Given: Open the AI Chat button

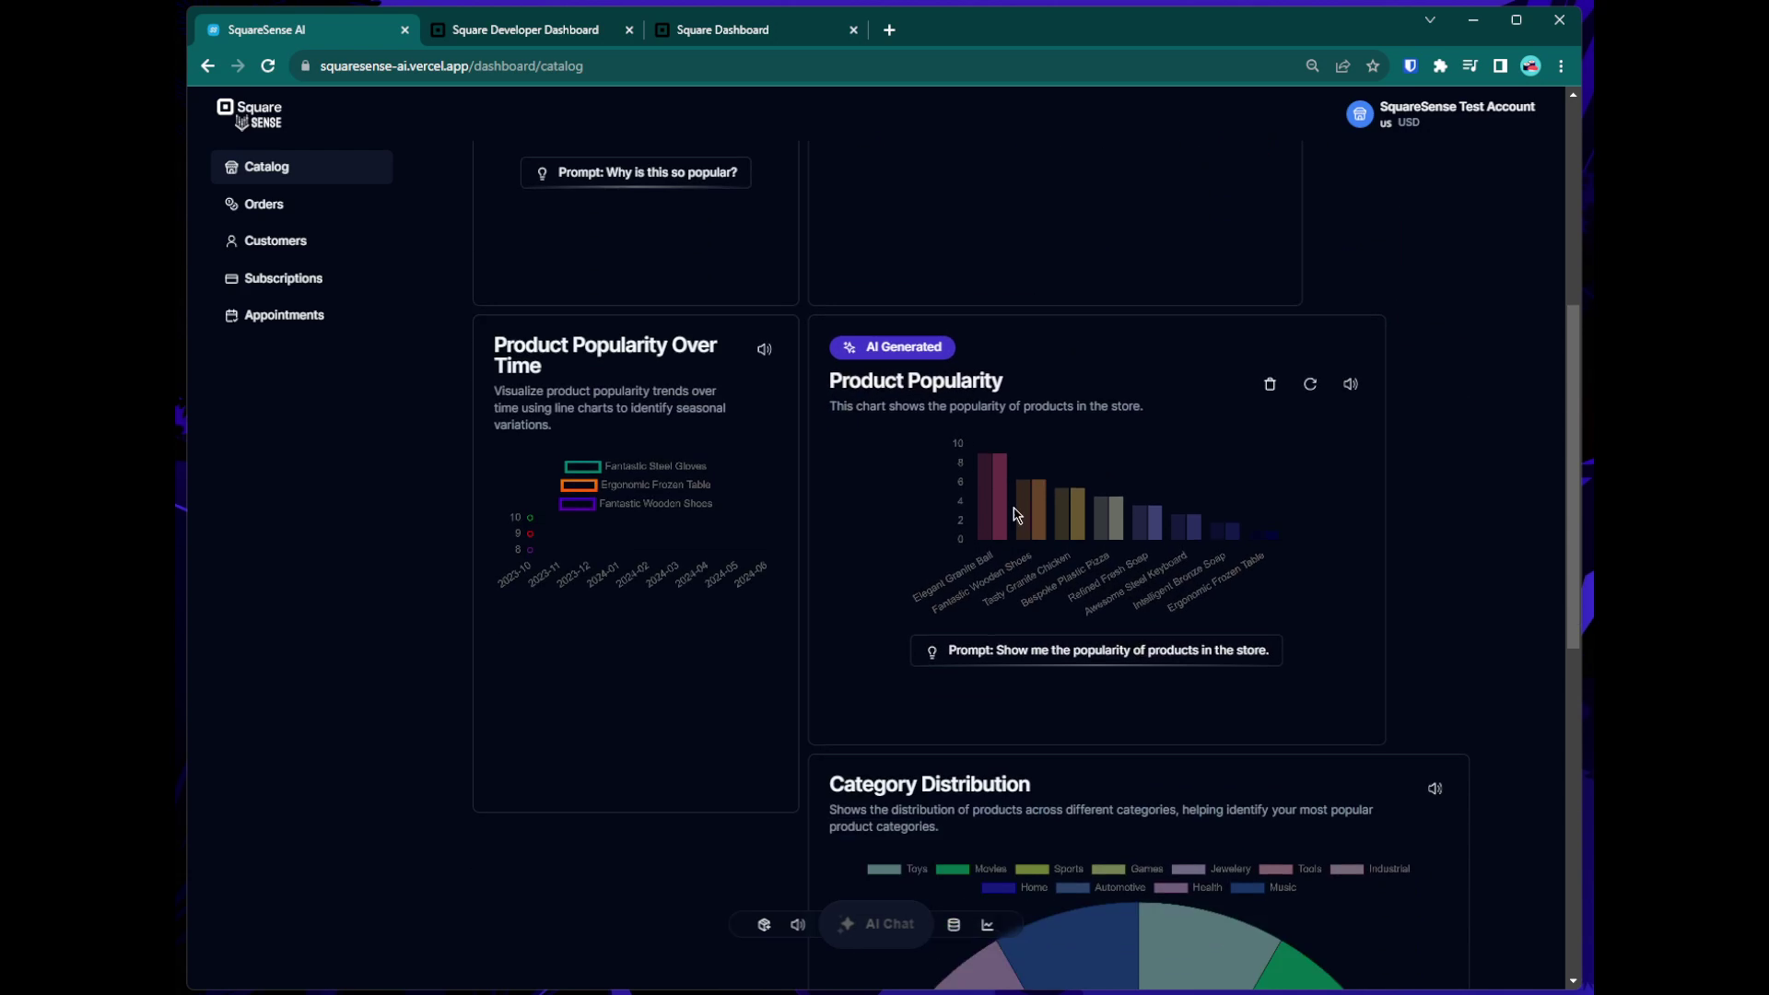Looking at the screenshot, I should point(876,924).
